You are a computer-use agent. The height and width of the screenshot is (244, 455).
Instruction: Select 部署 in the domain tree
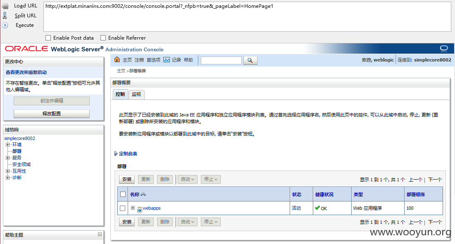[x=17, y=151]
